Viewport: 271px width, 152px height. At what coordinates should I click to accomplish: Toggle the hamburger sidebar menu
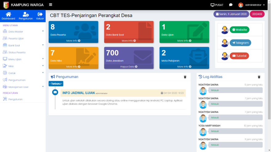51,5
